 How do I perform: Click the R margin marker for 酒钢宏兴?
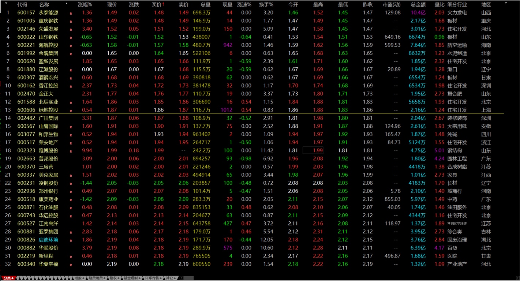(71, 78)
